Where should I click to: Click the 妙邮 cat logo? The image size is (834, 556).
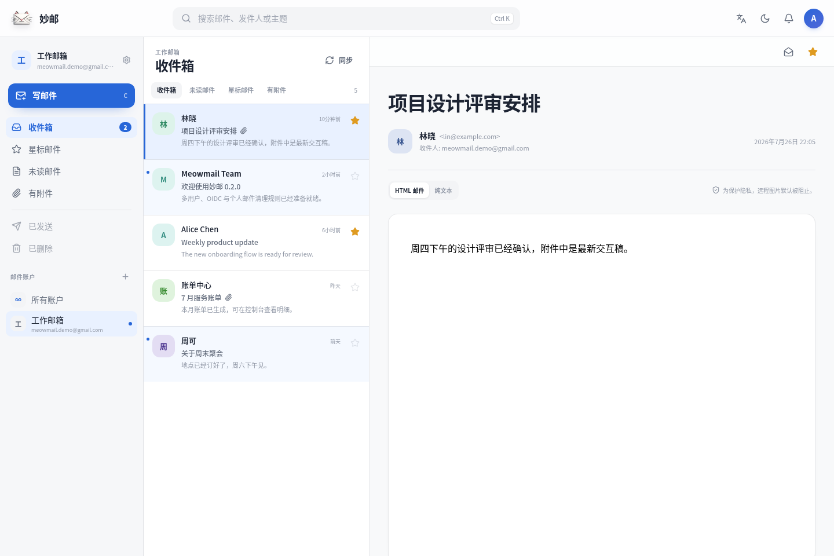(x=22, y=19)
